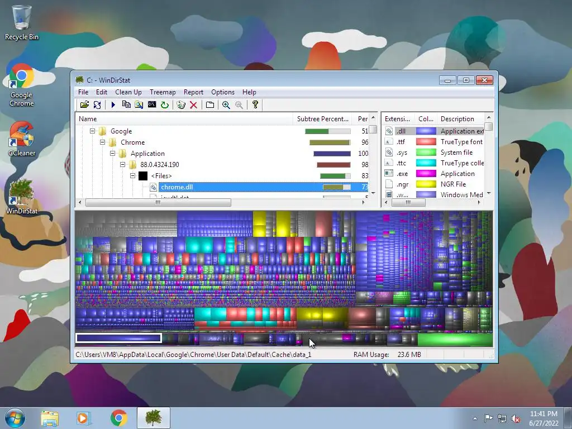Click the large green block in treemap
This screenshot has width=572, height=429.
point(455,339)
